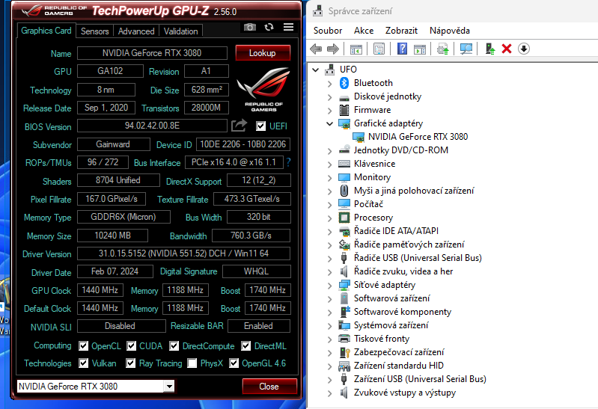This screenshot has height=409, width=598.
Task: Click the Close button in GPU-Z
Action: click(269, 387)
